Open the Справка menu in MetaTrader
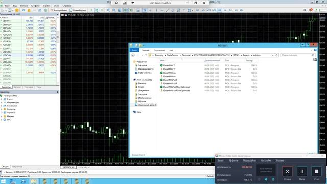Viewport: 327px width, 184px height. pyautogui.click(x=66, y=6)
